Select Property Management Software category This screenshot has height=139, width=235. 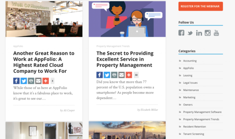[202, 112]
